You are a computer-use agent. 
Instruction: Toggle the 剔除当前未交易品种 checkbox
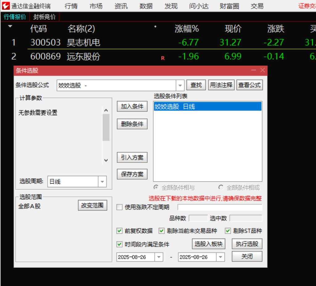point(162,231)
